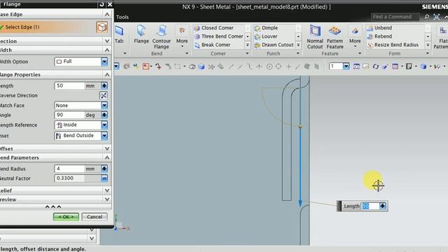Image resolution: width=448 pixels, height=252 pixels.
Task: Collapse the Flange Properties section
Action: [107, 75]
